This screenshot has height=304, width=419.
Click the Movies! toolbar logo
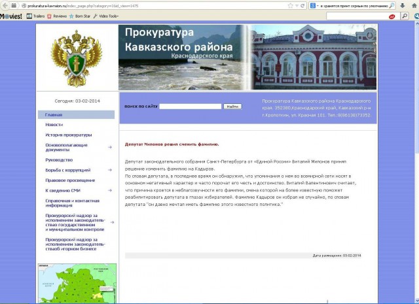coord(11,16)
